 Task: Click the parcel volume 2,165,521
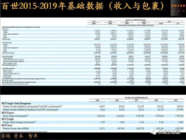(120, 116)
